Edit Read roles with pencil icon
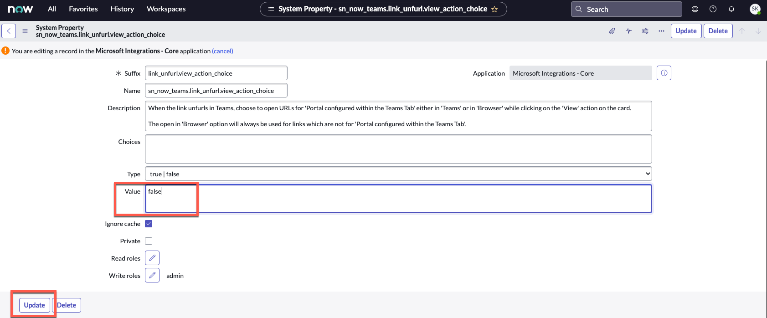 152,258
